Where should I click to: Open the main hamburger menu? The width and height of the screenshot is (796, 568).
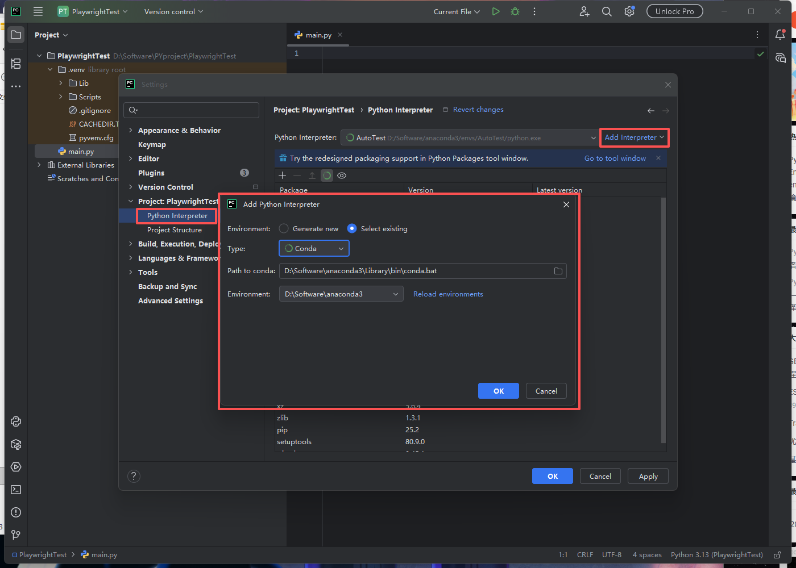pyautogui.click(x=38, y=11)
